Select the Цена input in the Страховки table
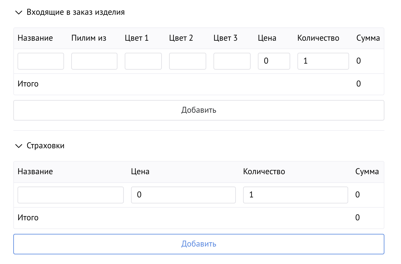This screenshot has width=401, height=264. (183, 195)
